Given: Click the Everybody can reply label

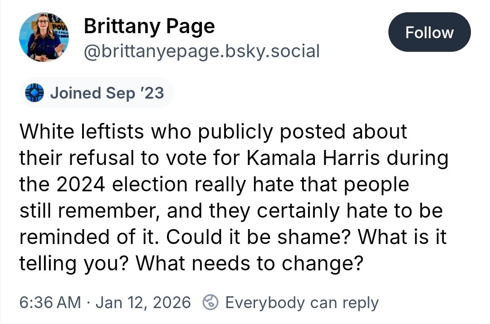Looking at the screenshot, I should tap(302, 303).
